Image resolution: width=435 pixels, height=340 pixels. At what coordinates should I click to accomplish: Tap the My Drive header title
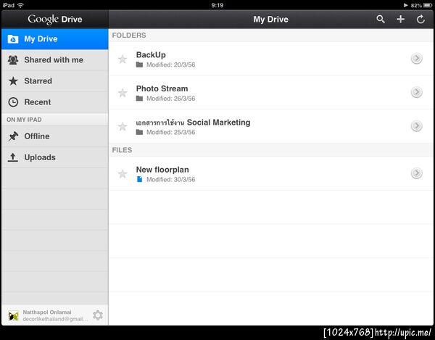pyautogui.click(x=270, y=20)
